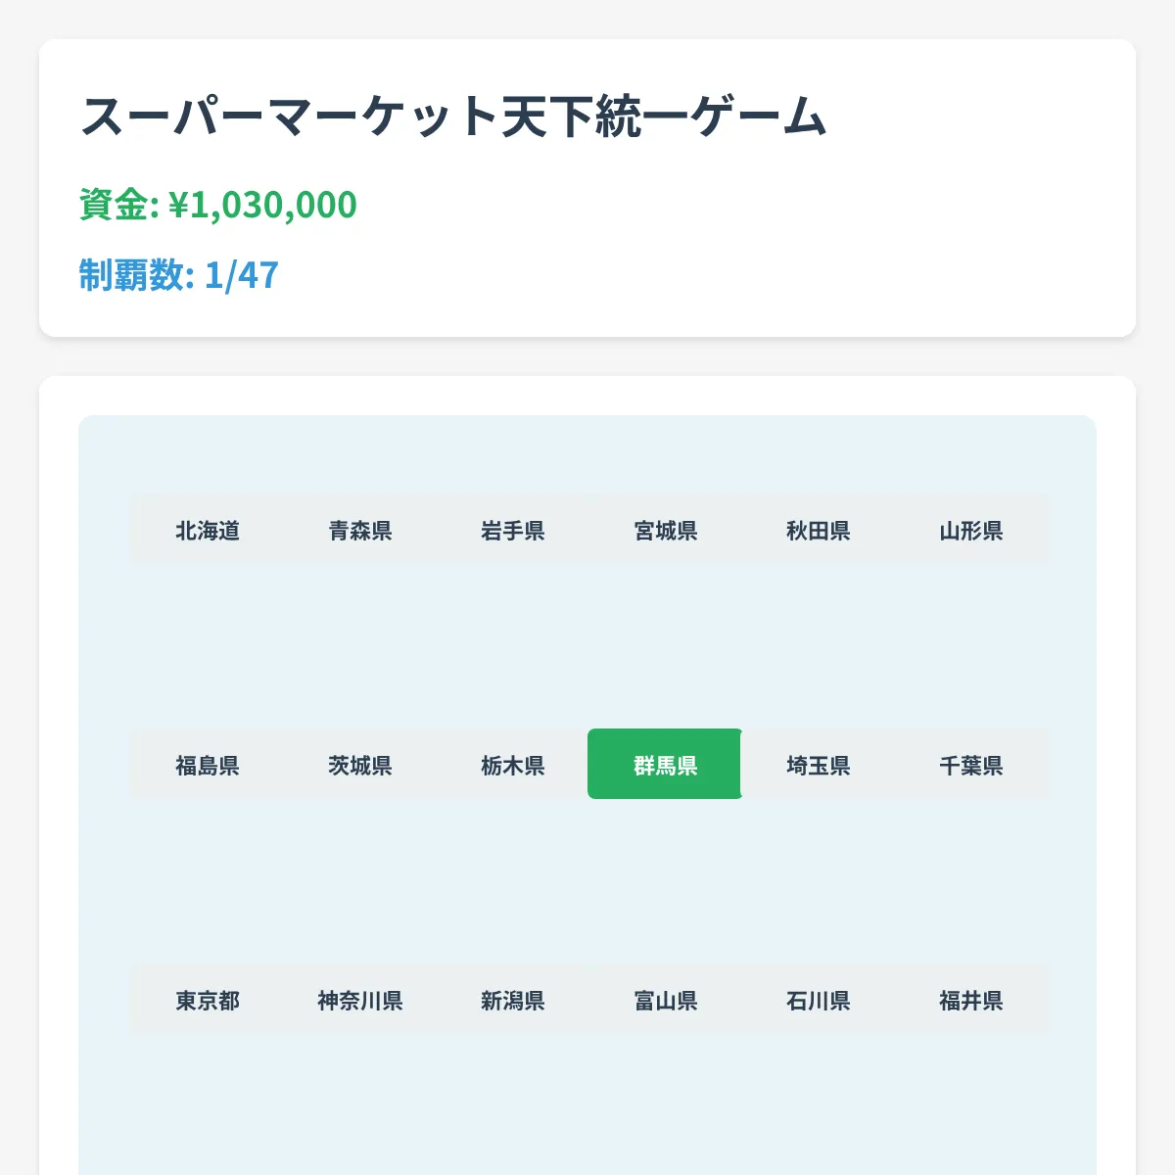Choose the 宮城県 prefecture

coord(665,531)
